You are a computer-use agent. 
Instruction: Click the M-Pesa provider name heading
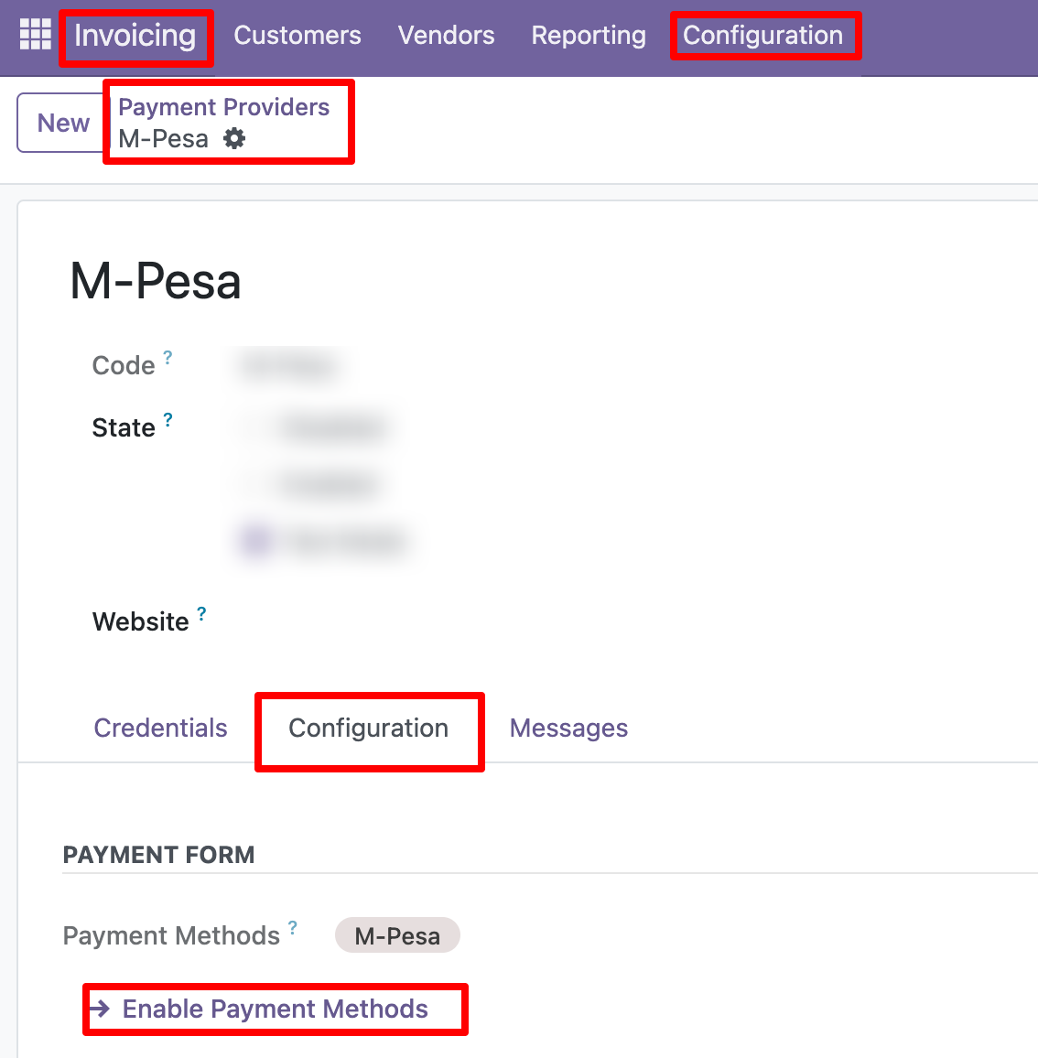[x=156, y=281]
